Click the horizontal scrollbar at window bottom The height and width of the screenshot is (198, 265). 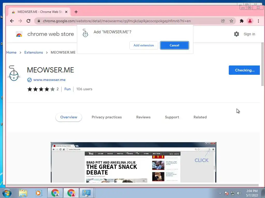pos(132,185)
